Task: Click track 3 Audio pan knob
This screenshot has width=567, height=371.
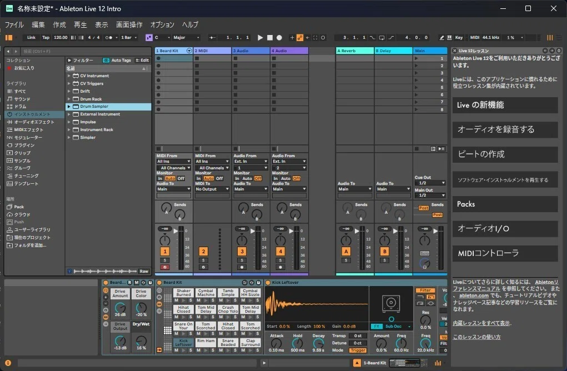Action: pyautogui.click(x=242, y=239)
